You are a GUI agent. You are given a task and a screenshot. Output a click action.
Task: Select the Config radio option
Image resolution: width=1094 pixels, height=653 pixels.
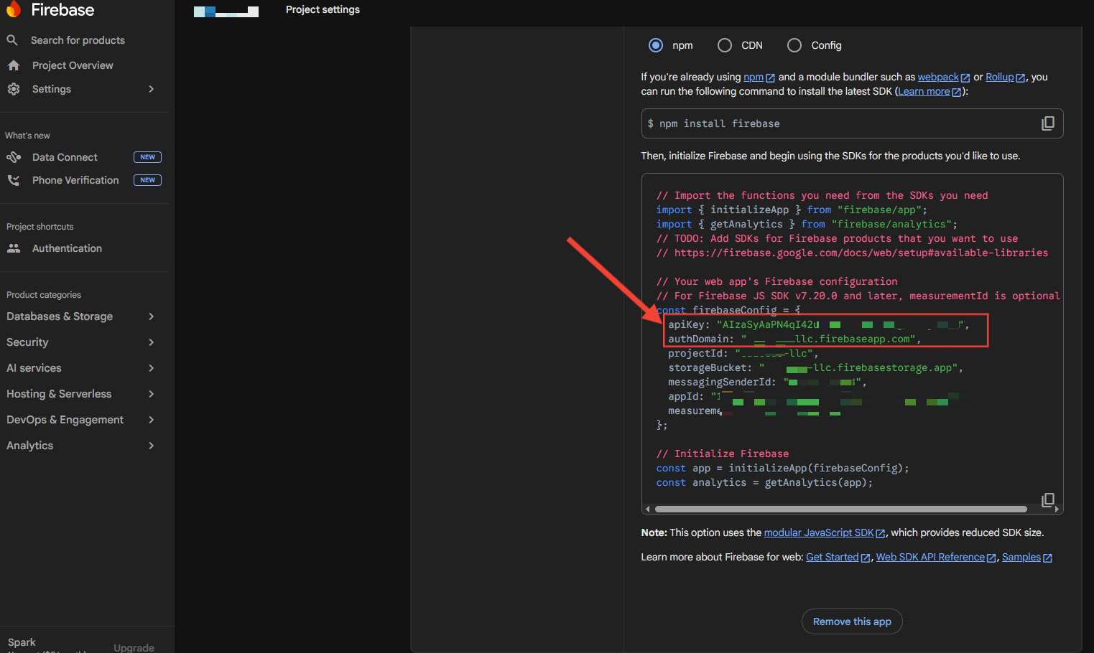pos(794,45)
